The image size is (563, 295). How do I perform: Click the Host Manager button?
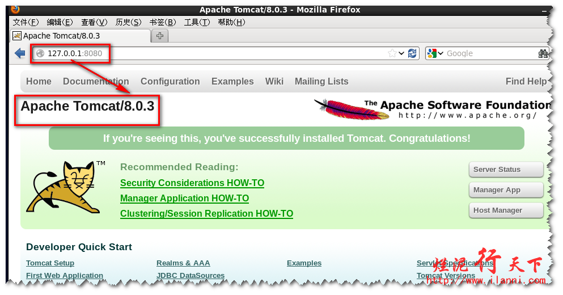click(x=506, y=210)
